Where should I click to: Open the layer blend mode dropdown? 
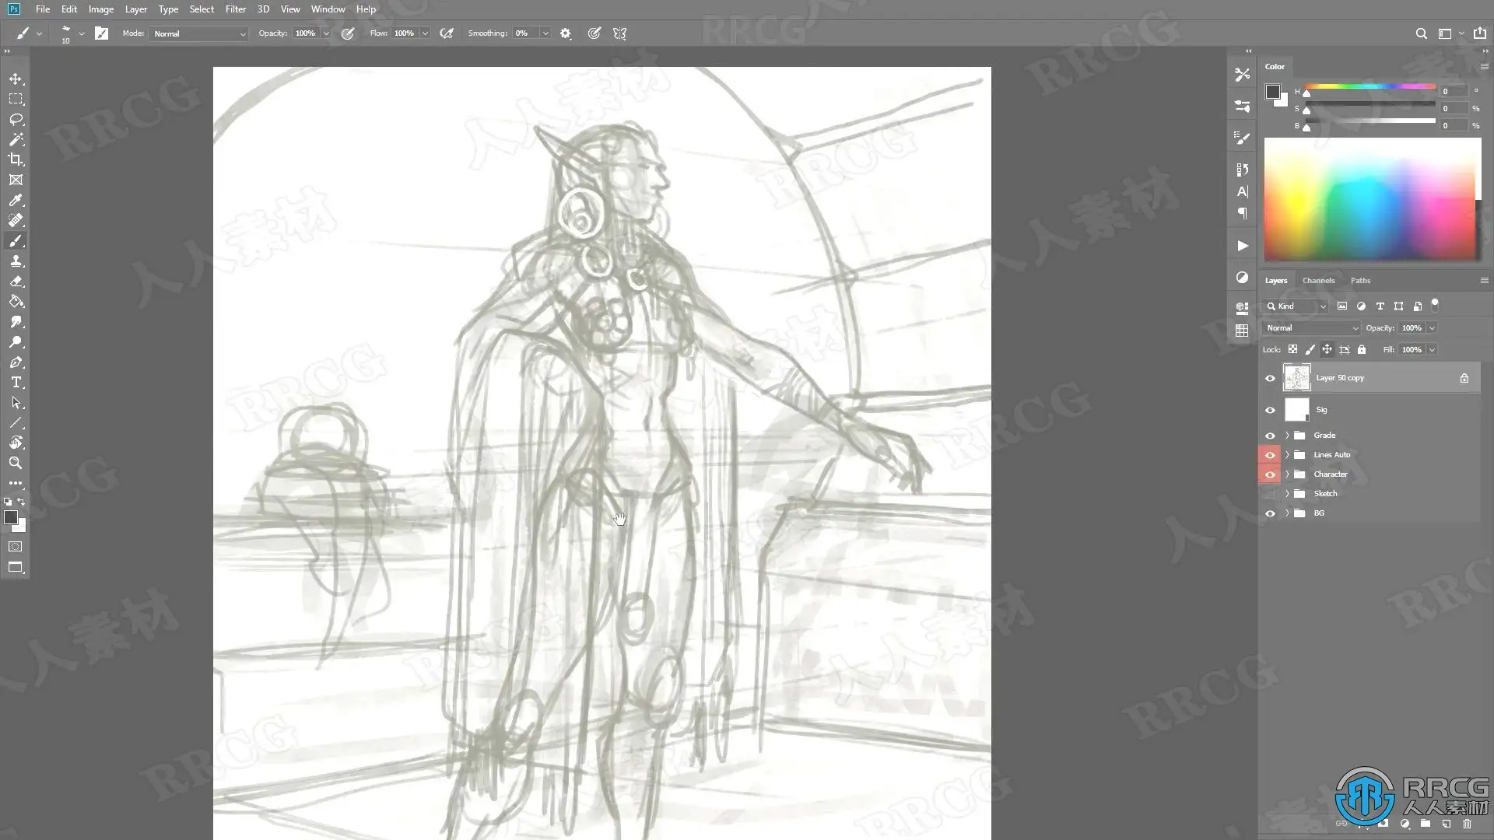(1311, 328)
